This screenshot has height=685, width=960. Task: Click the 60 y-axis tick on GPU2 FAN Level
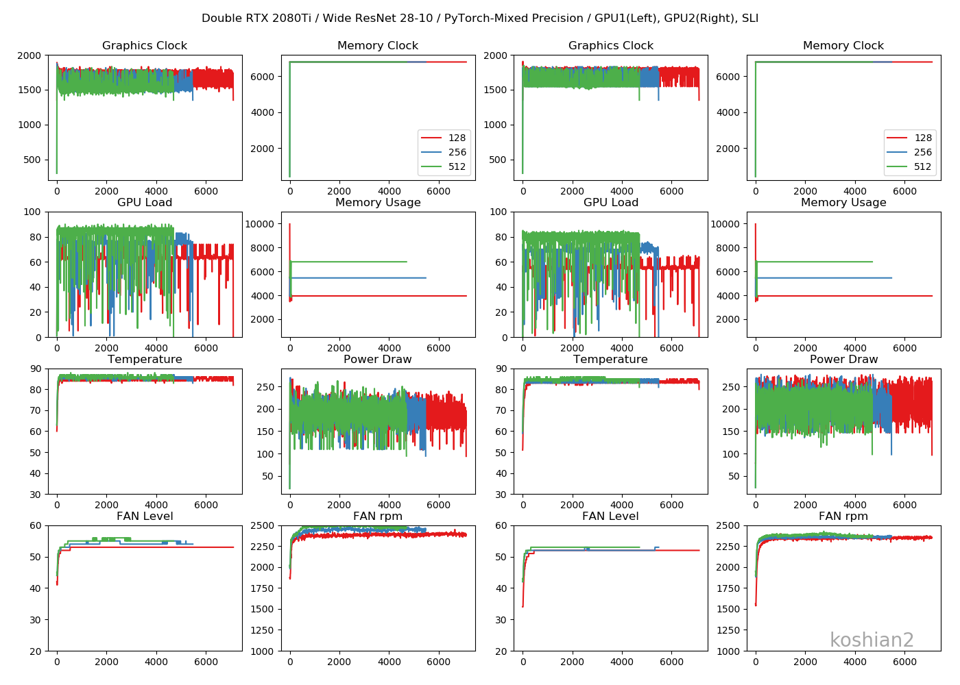pos(501,525)
